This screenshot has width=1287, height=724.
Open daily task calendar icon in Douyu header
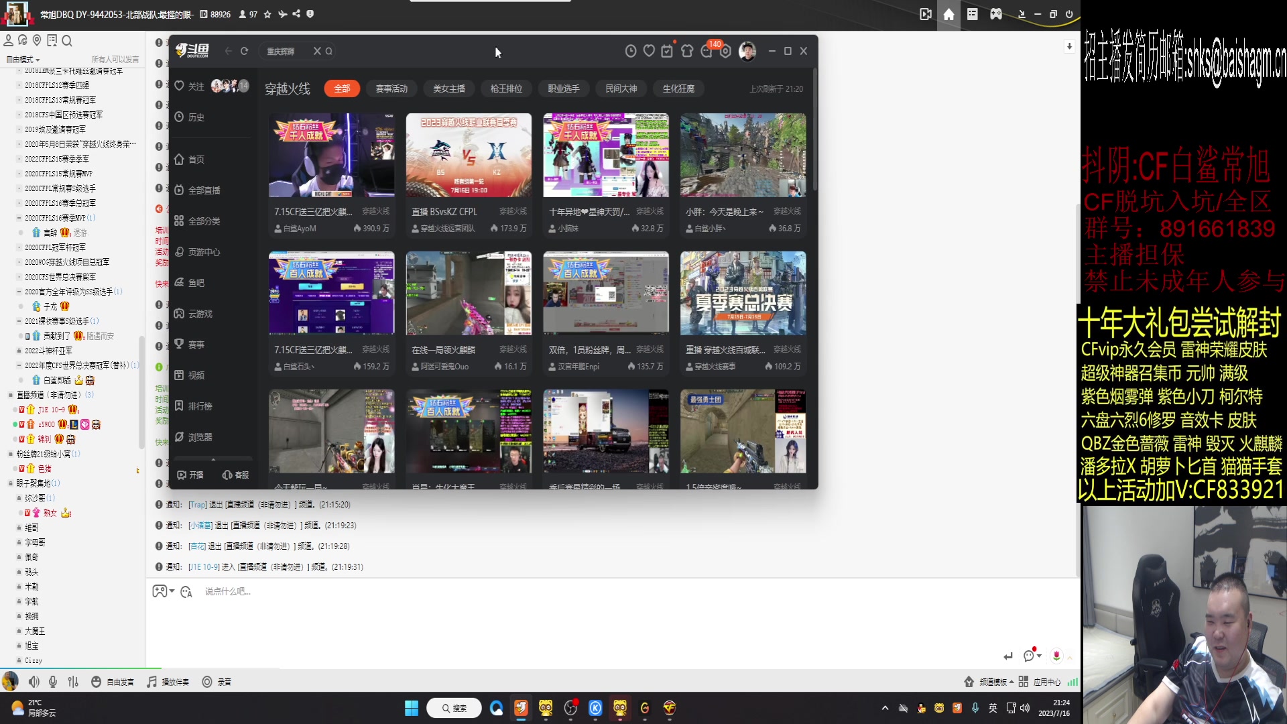tap(667, 51)
